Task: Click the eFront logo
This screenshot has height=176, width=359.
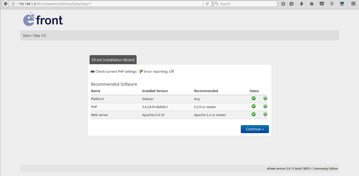Action: pyautogui.click(x=43, y=19)
